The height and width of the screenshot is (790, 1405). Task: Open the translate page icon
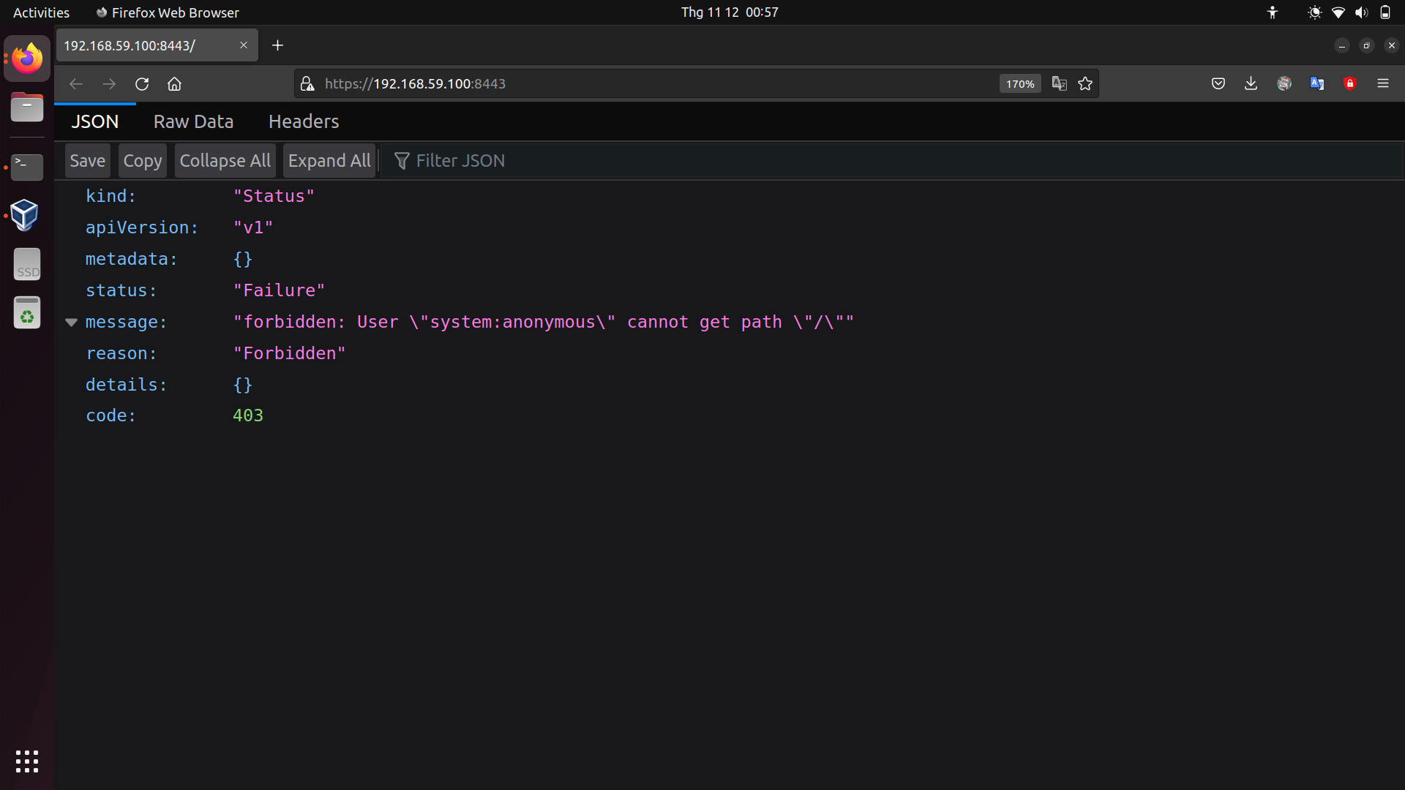[x=1059, y=83]
